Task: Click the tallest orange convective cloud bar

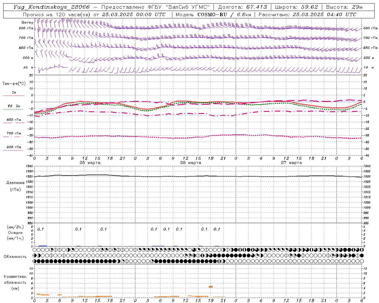Action: pos(211,286)
